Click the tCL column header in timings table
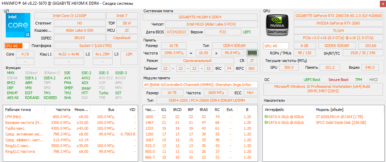Viewport: 386px width, 162px height. pos(164,110)
